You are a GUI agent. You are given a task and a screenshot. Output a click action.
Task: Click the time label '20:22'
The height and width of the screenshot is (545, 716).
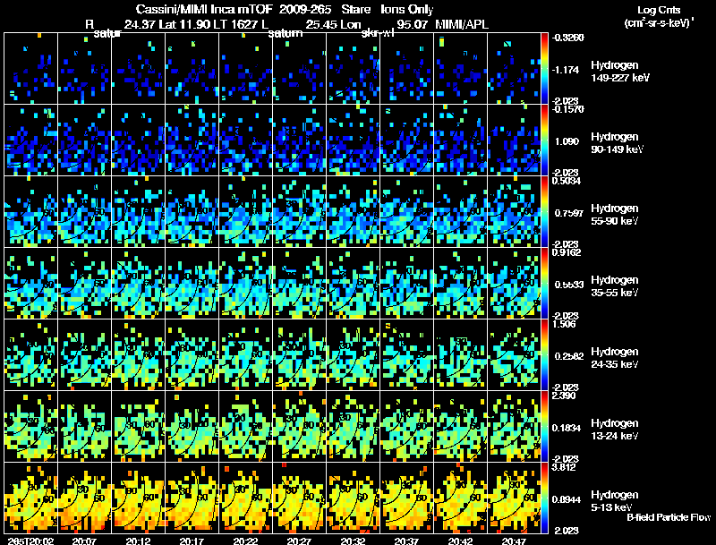[245, 541]
